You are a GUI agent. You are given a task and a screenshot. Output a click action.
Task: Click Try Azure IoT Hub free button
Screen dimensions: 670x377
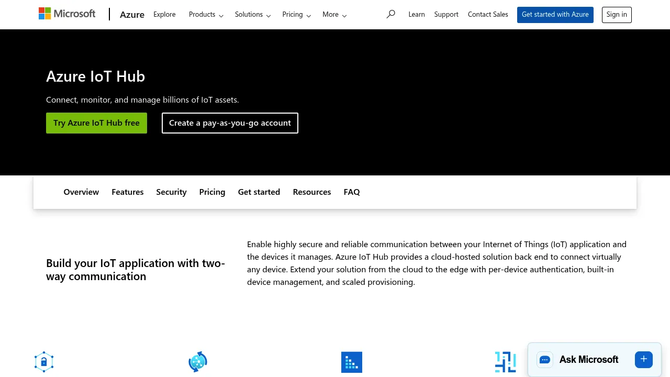[96, 123]
